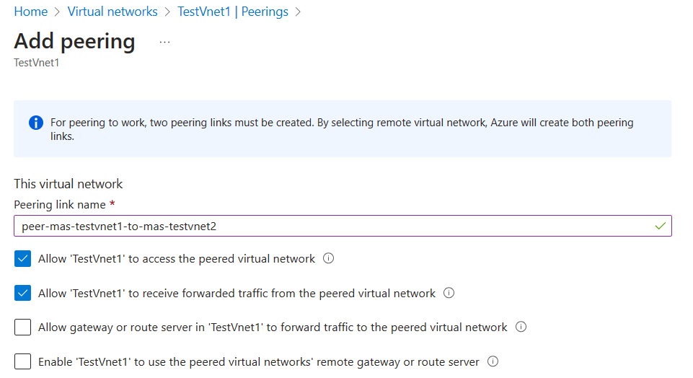This screenshot has width=693, height=378.
Task: Click the chevron after TestVnet1 | Peerings
Action: [298, 12]
